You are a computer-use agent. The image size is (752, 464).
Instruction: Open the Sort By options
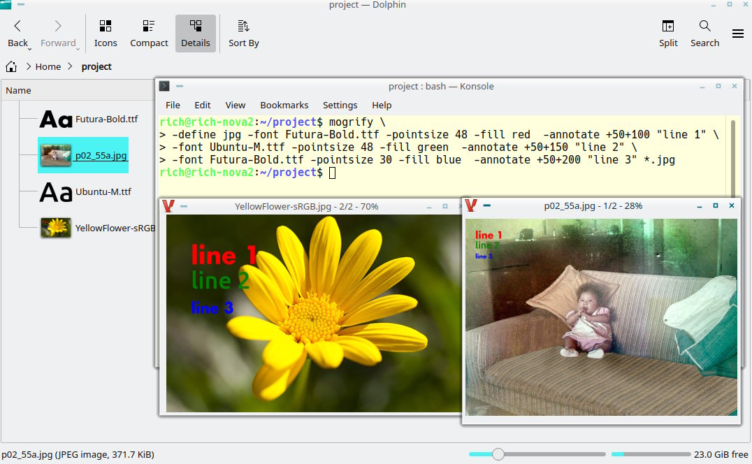coord(243,34)
